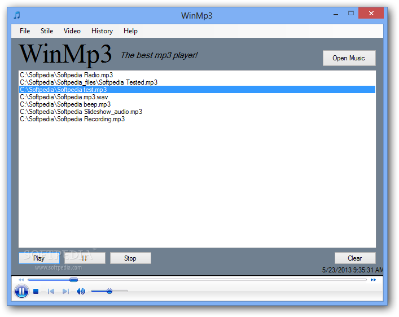
Task: Click the Play button
Action: coord(39,258)
